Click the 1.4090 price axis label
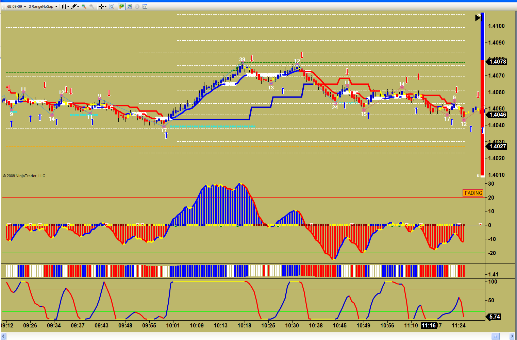This screenshot has width=517, height=340. tap(497, 42)
